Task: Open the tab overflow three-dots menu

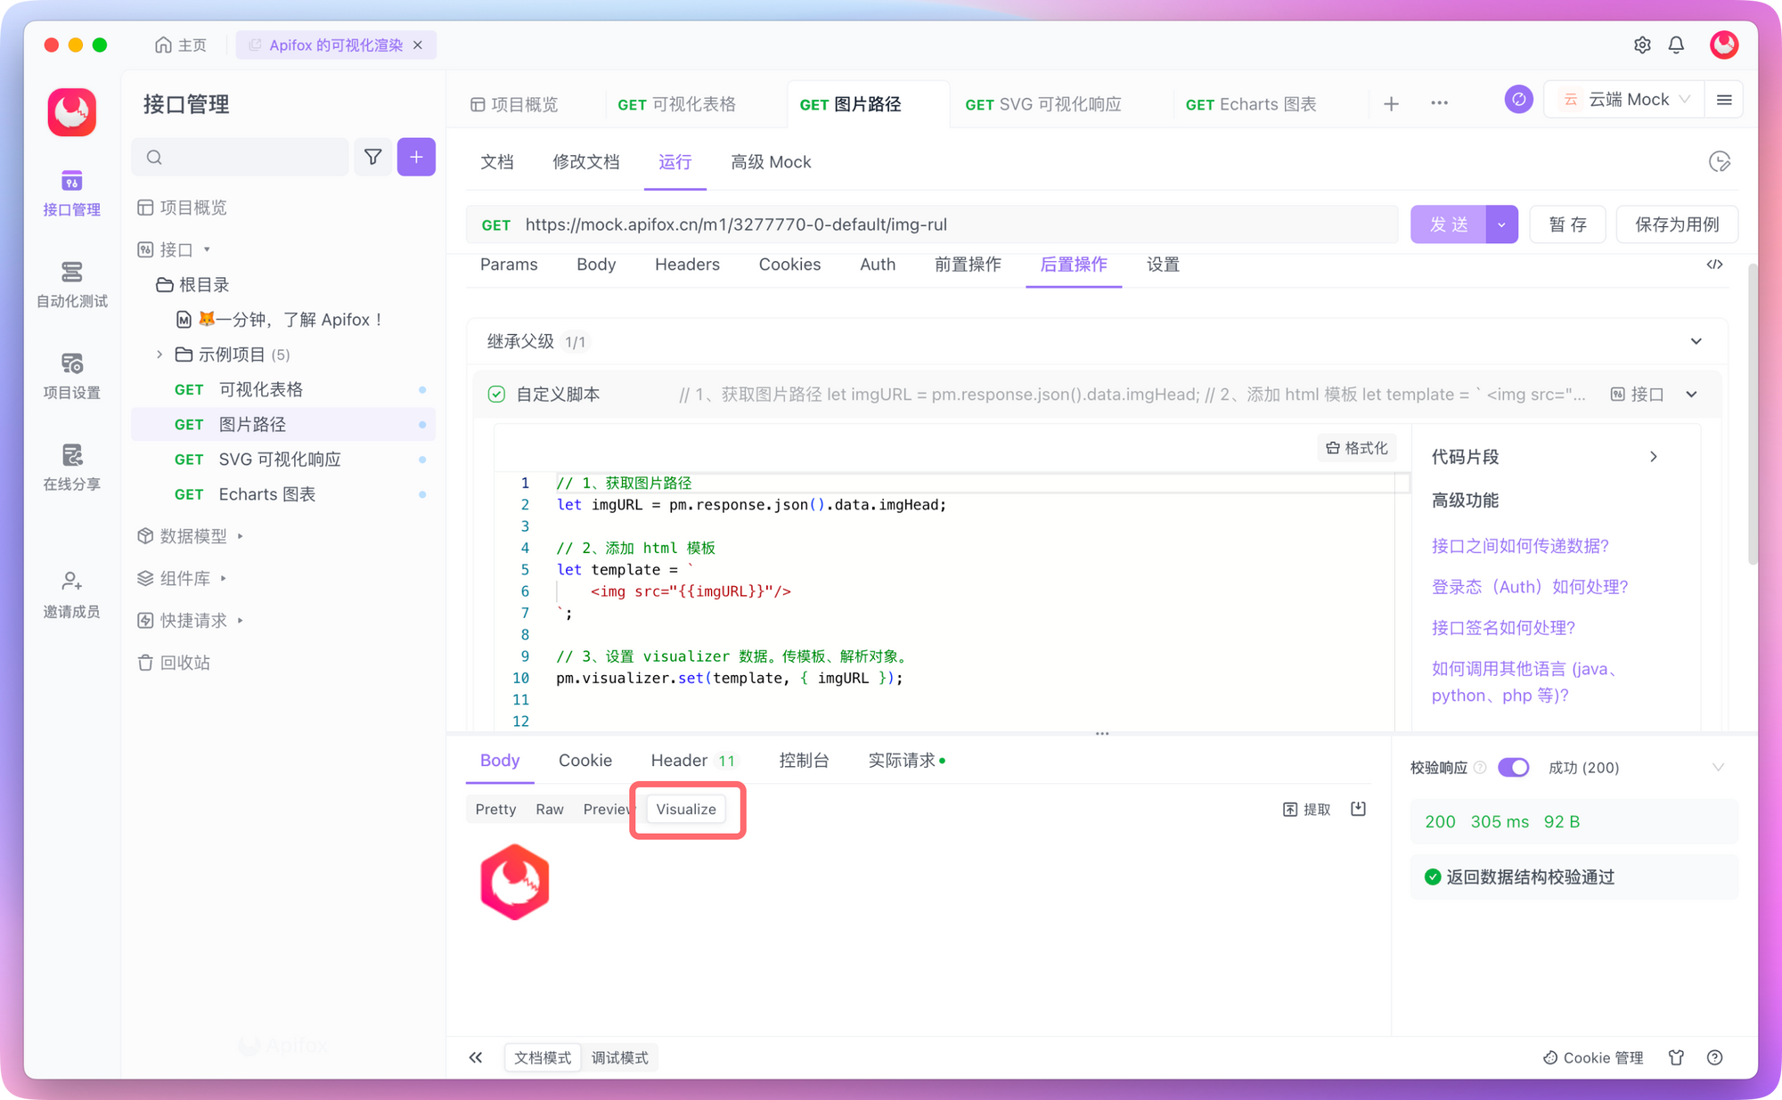Action: tap(1439, 103)
